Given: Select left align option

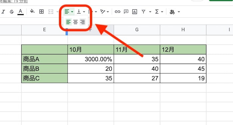Looking at the screenshot, I should tap(68, 22).
